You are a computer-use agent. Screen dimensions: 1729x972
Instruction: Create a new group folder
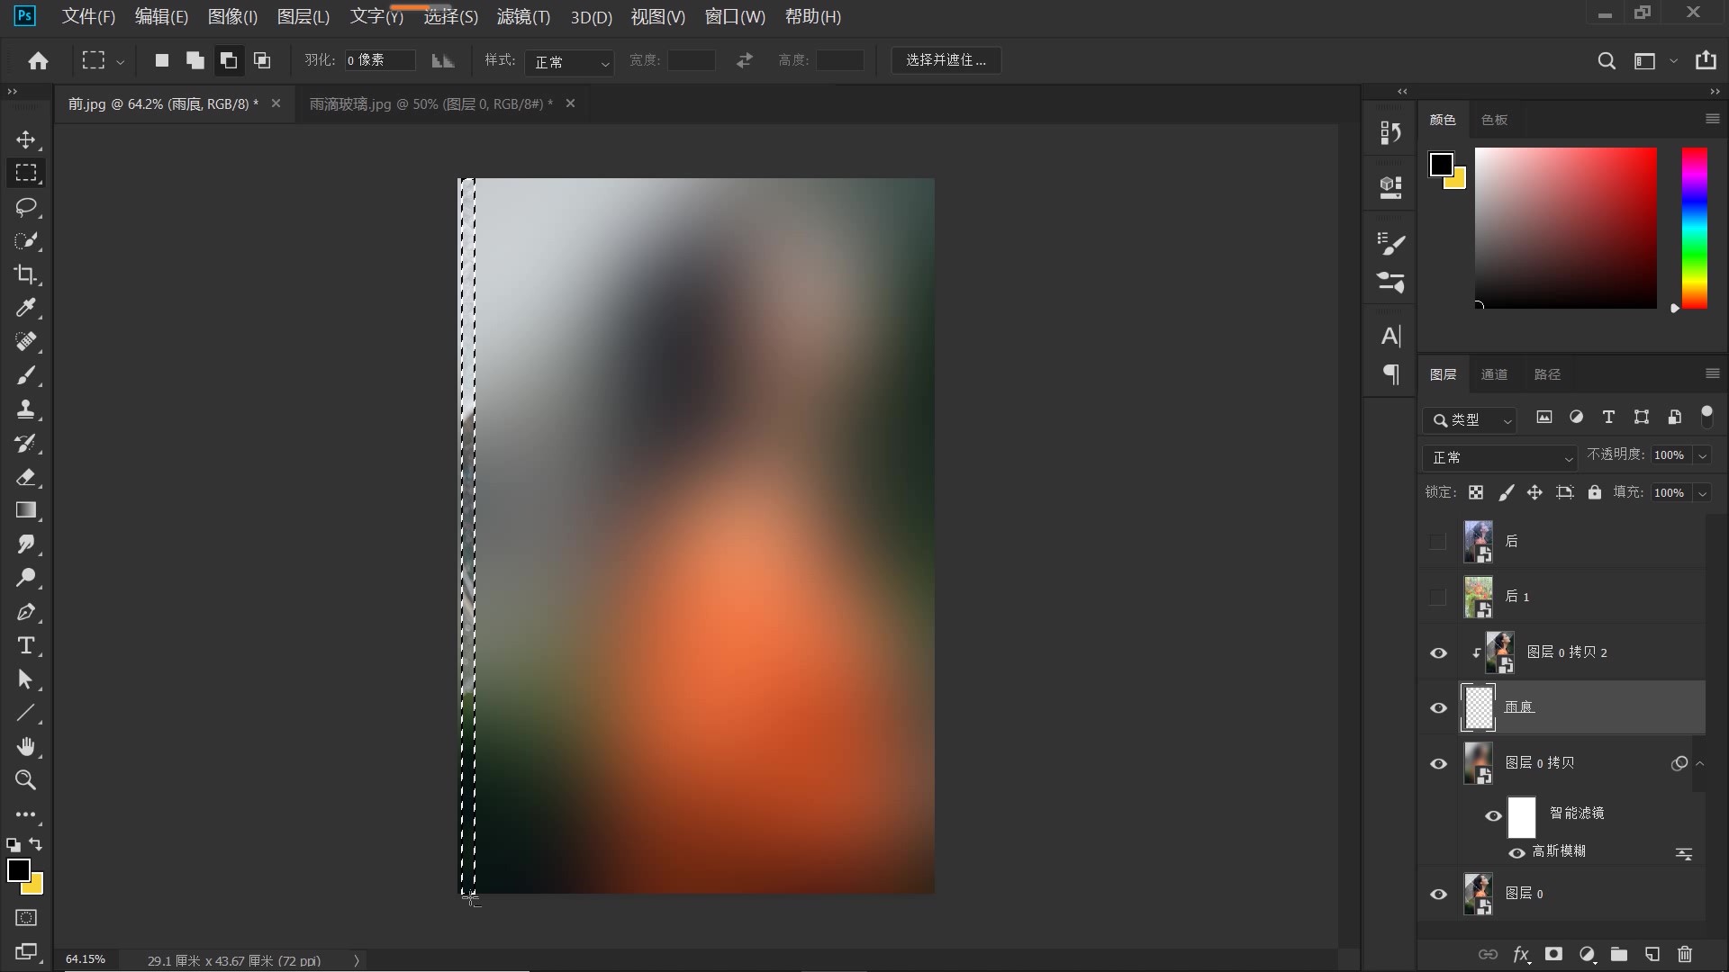[x=1619, y=954]
